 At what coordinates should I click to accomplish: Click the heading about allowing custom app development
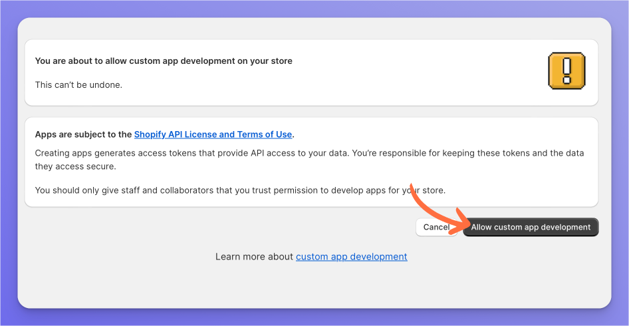(164, 61)
